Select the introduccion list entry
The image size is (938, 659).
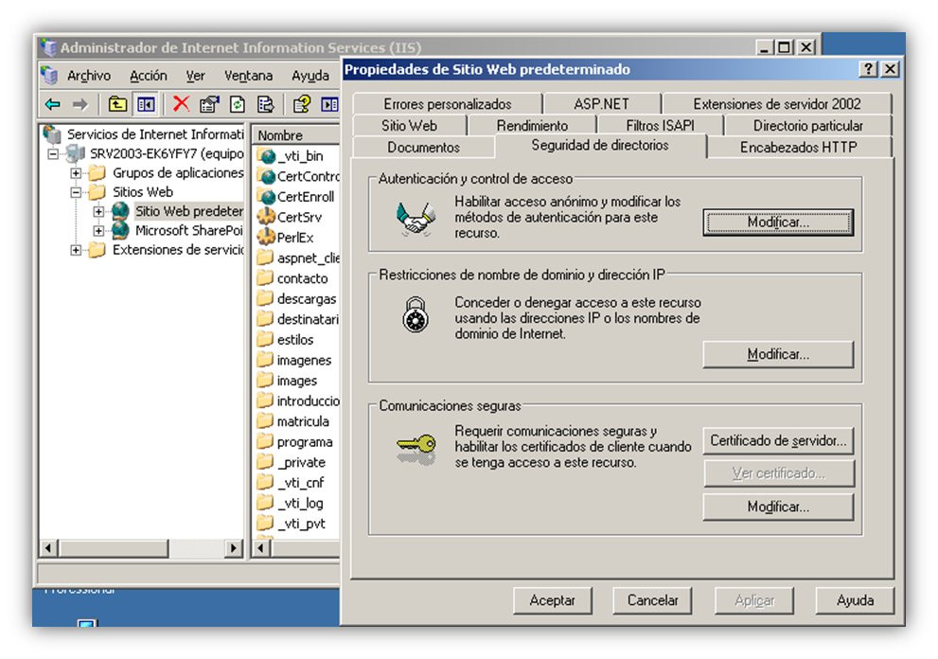[x=308, y=401]
